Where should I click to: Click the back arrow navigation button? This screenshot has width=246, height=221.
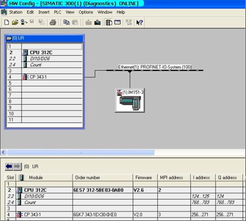coord(9,166)
